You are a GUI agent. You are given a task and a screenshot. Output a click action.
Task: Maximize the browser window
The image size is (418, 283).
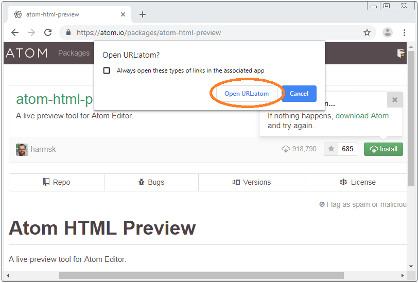click(x=387, y=6)
